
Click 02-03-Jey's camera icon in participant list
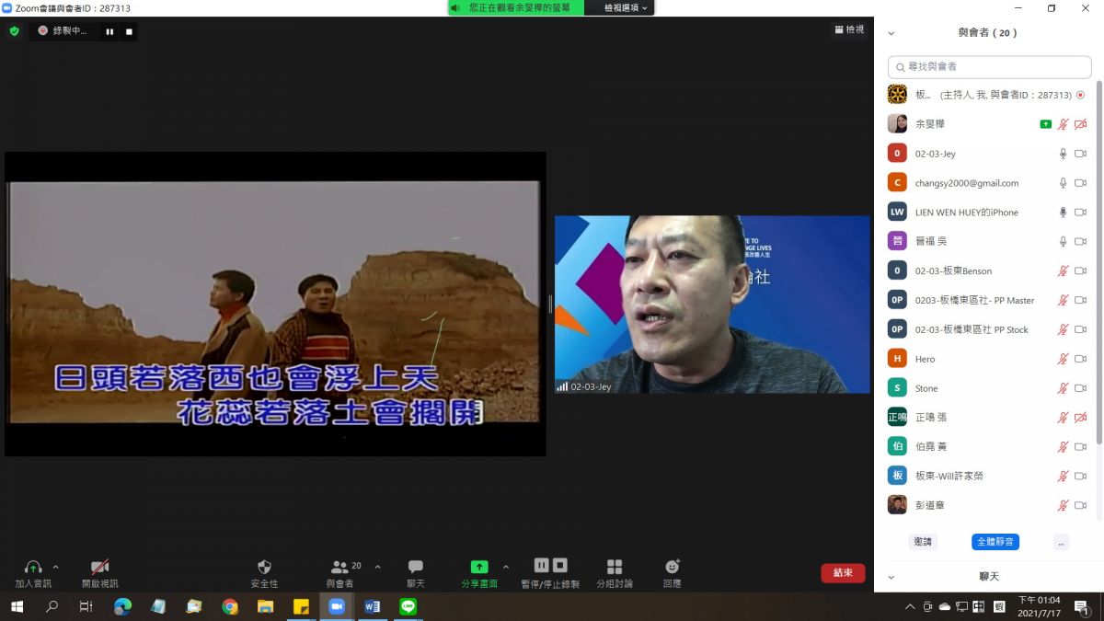[1080, 154]
